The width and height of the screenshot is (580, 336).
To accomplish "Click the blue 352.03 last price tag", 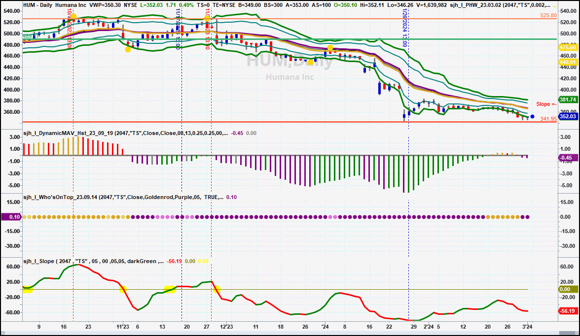I will click(568, 116).
